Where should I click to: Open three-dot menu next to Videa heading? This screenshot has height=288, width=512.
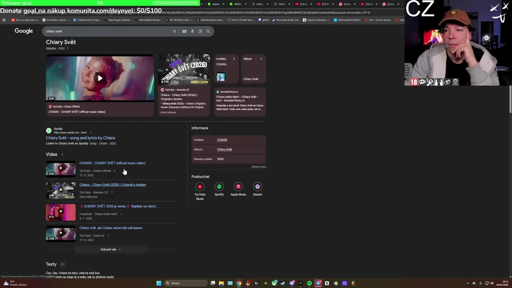click(62, 154)
